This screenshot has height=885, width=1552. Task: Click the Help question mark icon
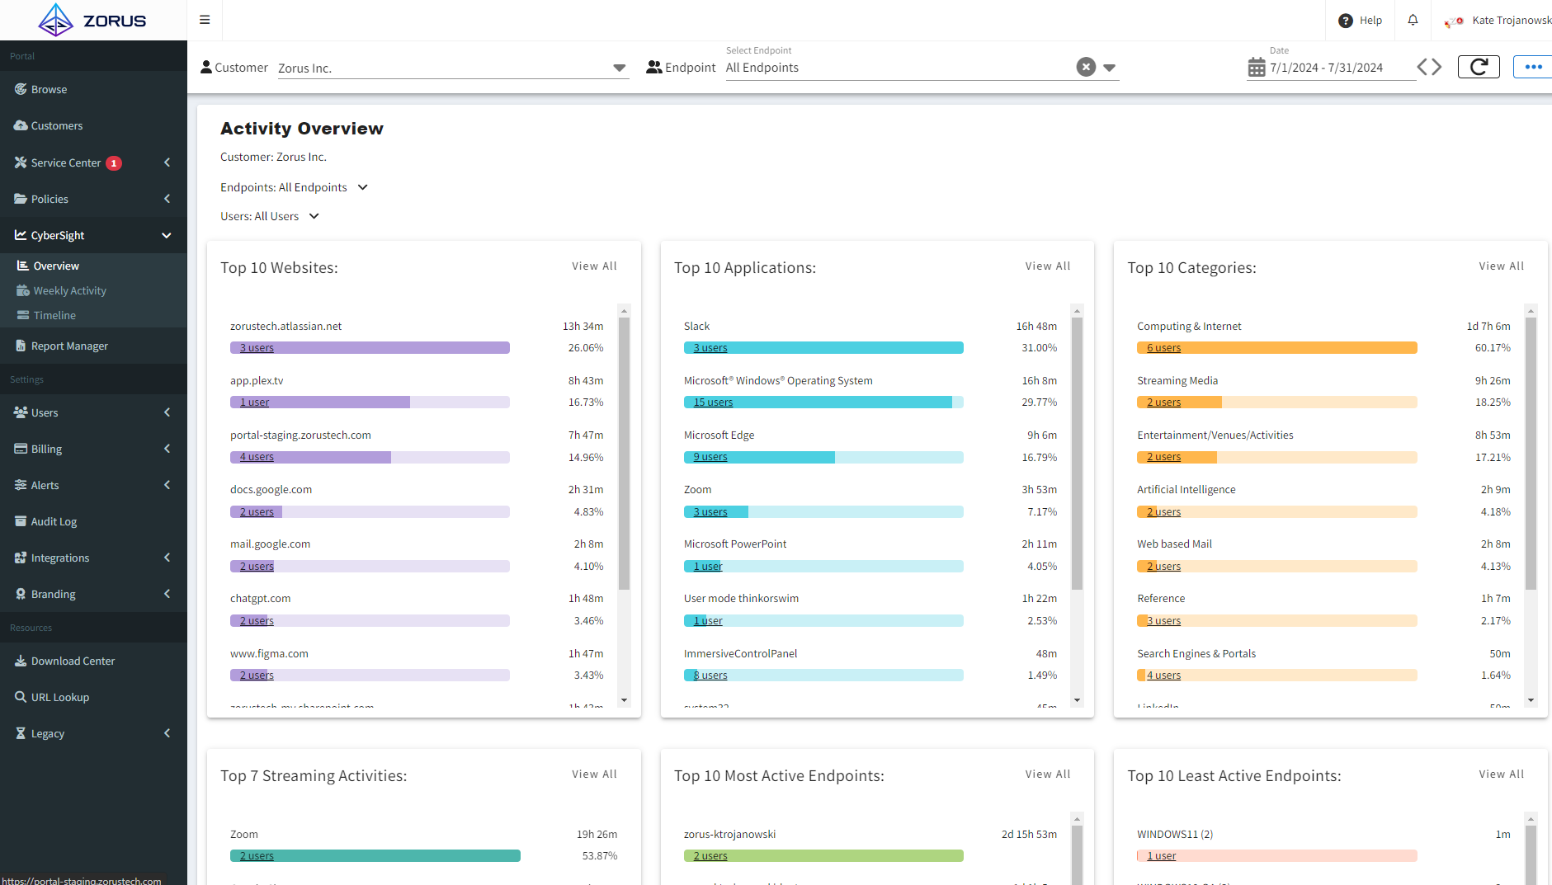tap(1345, 21)
